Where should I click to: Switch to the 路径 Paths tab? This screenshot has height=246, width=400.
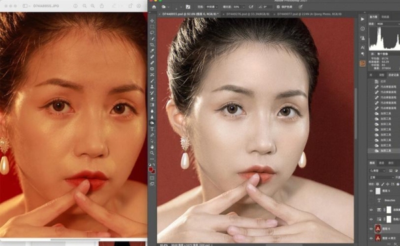coord(391,163)
